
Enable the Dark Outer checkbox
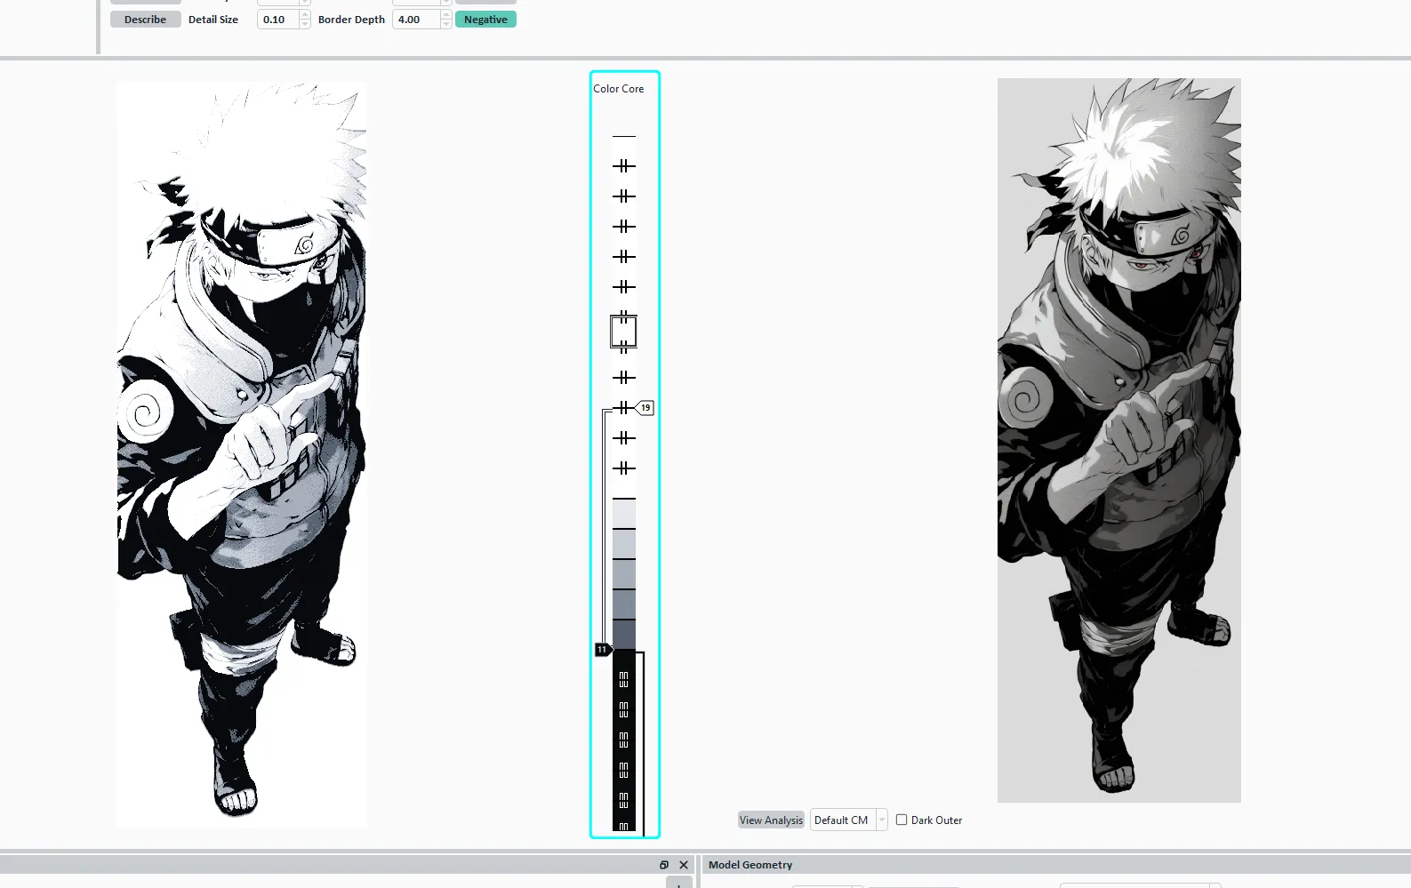902,820
